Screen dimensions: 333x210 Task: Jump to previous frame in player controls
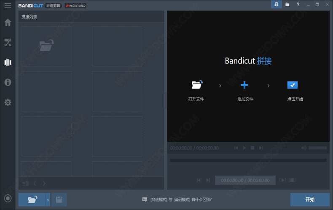pos(236,148)
